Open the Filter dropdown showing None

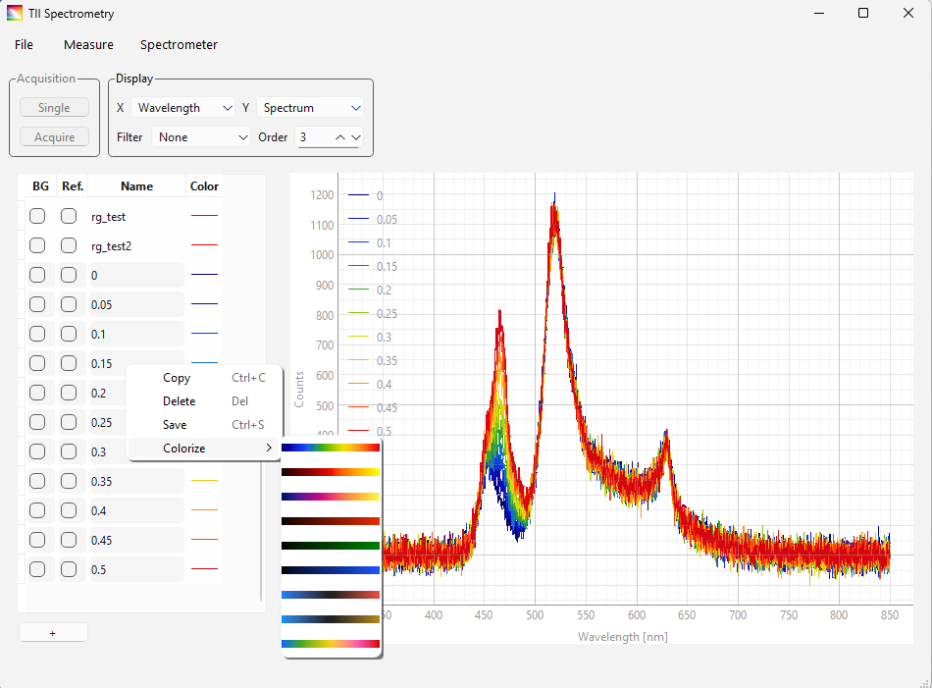[x=202, y=136]
